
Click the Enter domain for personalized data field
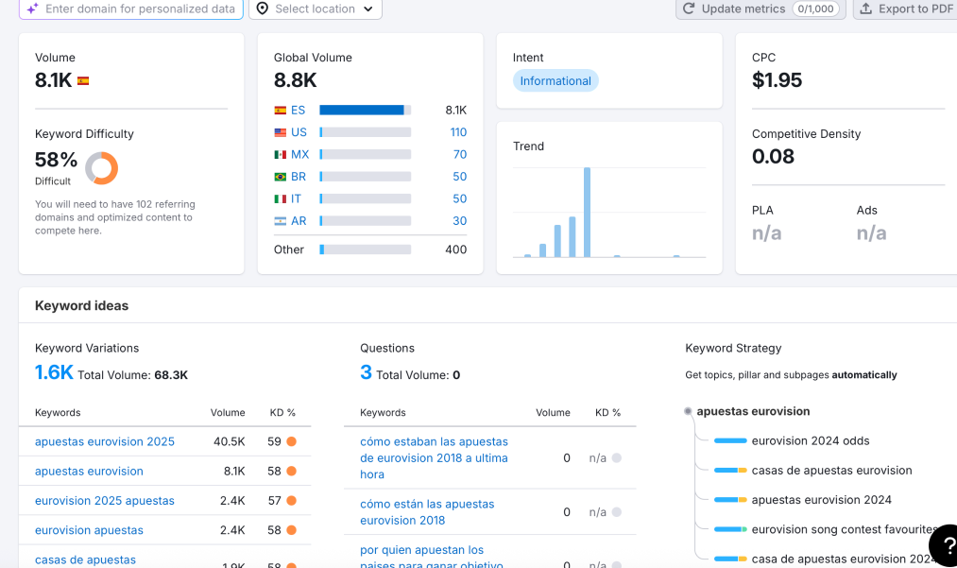(131, 9)
